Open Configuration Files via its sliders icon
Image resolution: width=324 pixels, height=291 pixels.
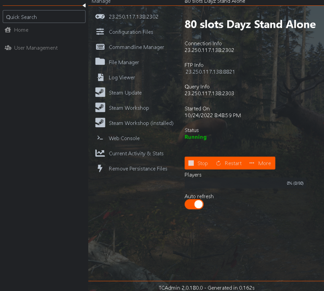click(x=100, y=32)
